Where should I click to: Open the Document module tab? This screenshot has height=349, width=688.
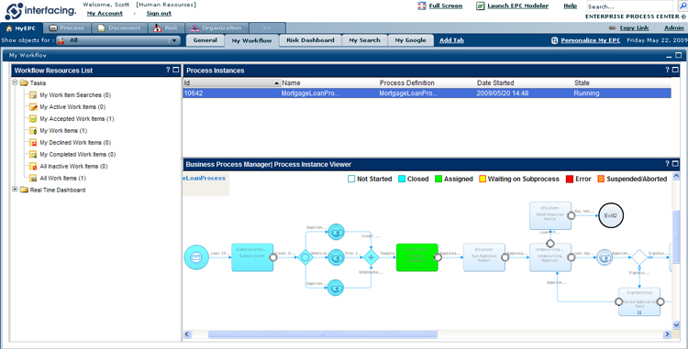(119, 28)
